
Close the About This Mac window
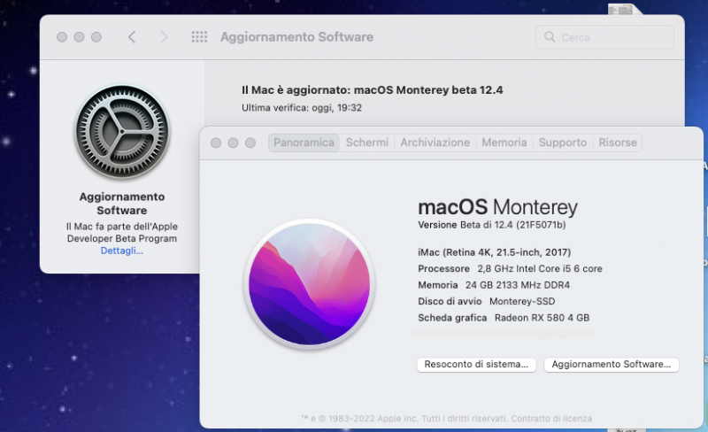[216, 143]
